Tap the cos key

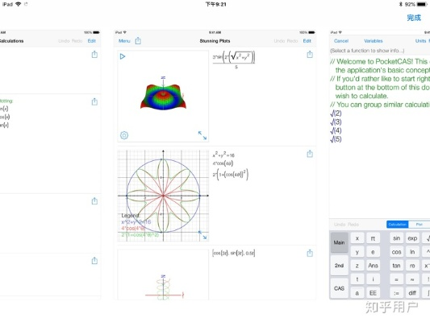pos(397,252)
